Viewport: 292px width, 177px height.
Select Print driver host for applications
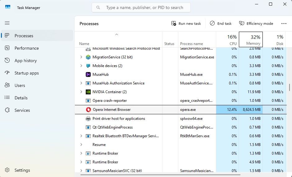click(180, 119)
